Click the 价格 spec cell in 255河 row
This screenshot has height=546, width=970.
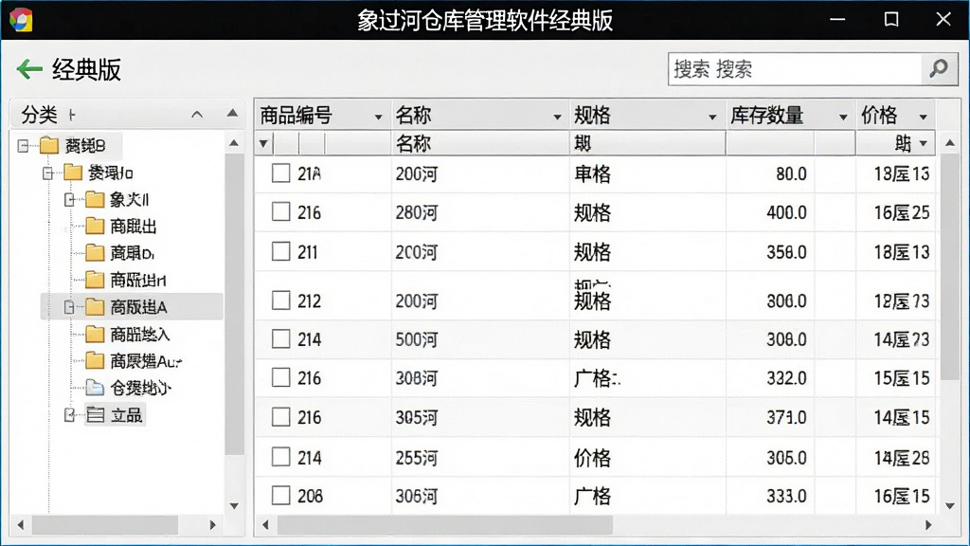(592, 458)
